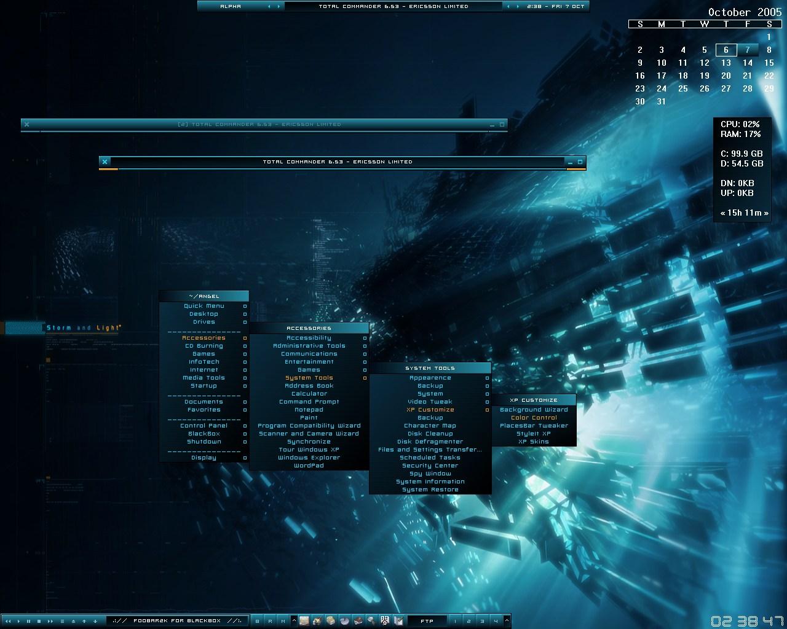Open Command Prompt from Accessories menu

coord(309,402)
